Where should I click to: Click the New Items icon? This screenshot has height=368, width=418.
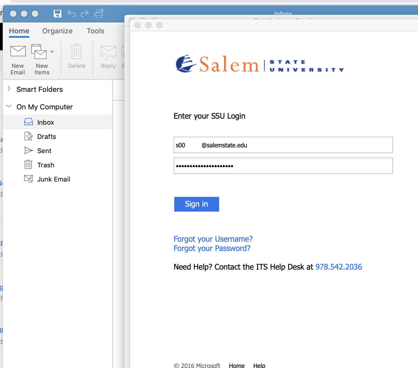coord(39,51)
